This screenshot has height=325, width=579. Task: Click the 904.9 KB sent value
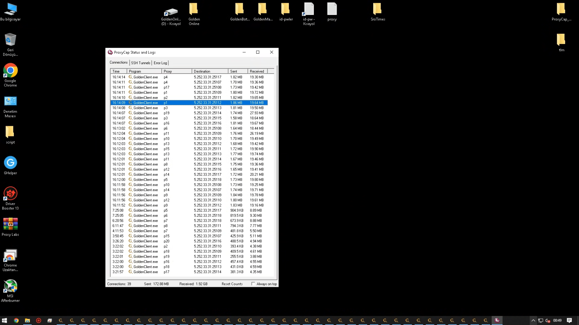point(237,210)
